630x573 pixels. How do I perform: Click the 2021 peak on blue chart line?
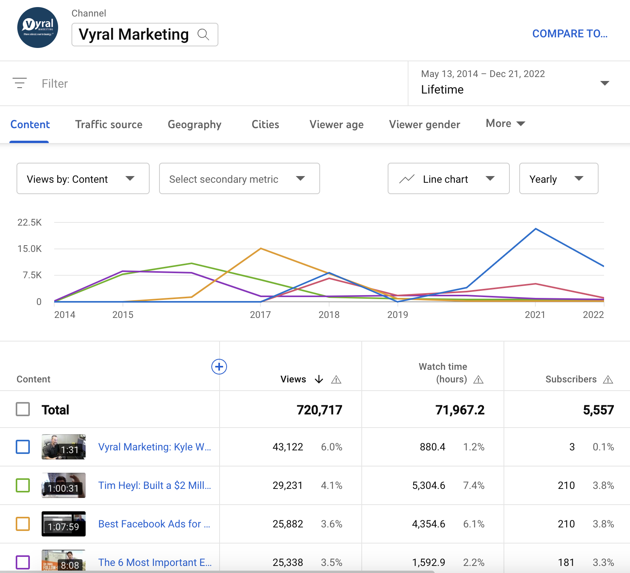coord(535,229)
